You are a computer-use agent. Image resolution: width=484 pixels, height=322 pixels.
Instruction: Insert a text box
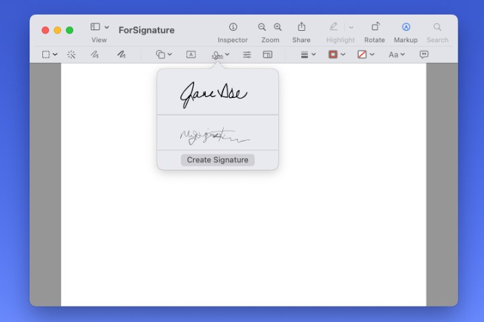coord(191,54)
